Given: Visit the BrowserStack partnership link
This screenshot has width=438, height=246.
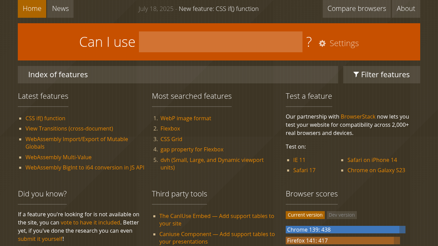Looking at the screenshot, I should [x=358, y=117].
